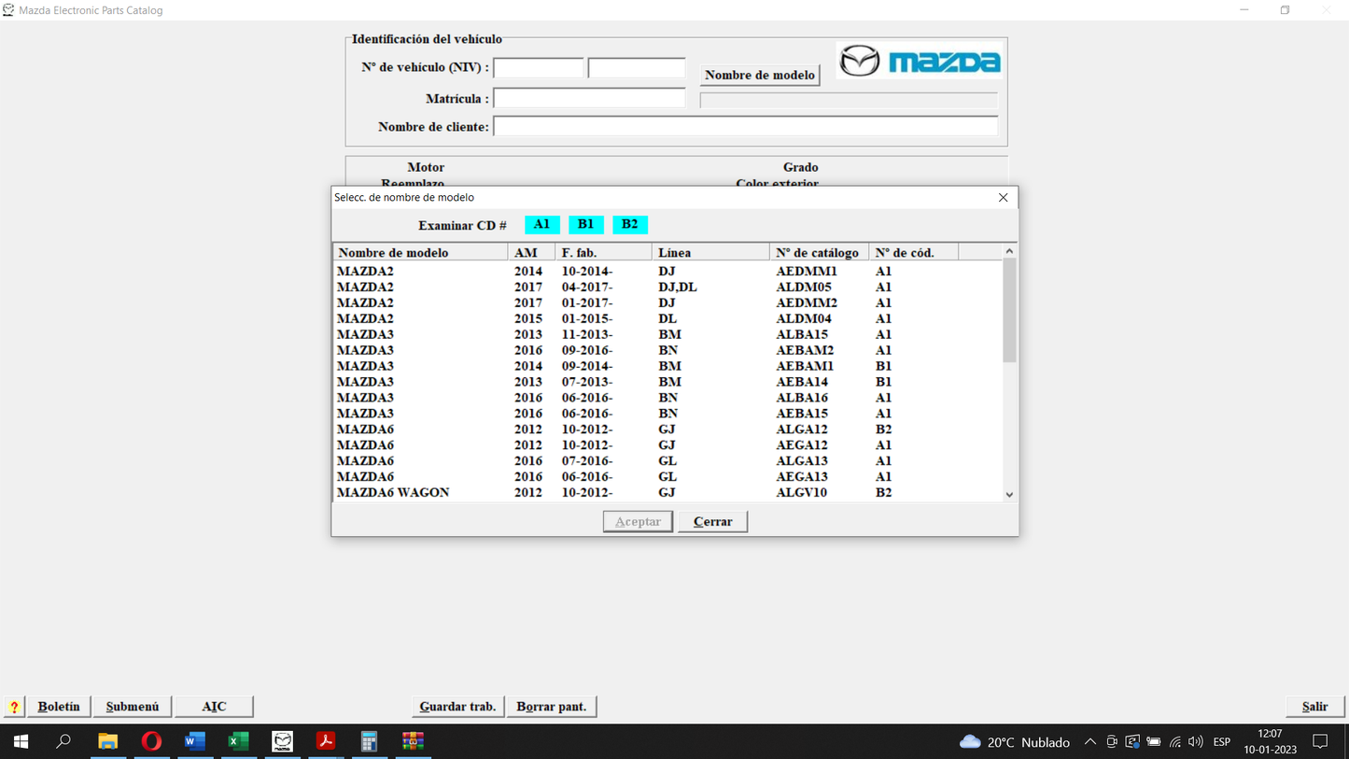Image resolution: width=1349 pixels, height=759 pixels.
Task: Click Borrar pant. button
Action: click(x=552, y=707)
